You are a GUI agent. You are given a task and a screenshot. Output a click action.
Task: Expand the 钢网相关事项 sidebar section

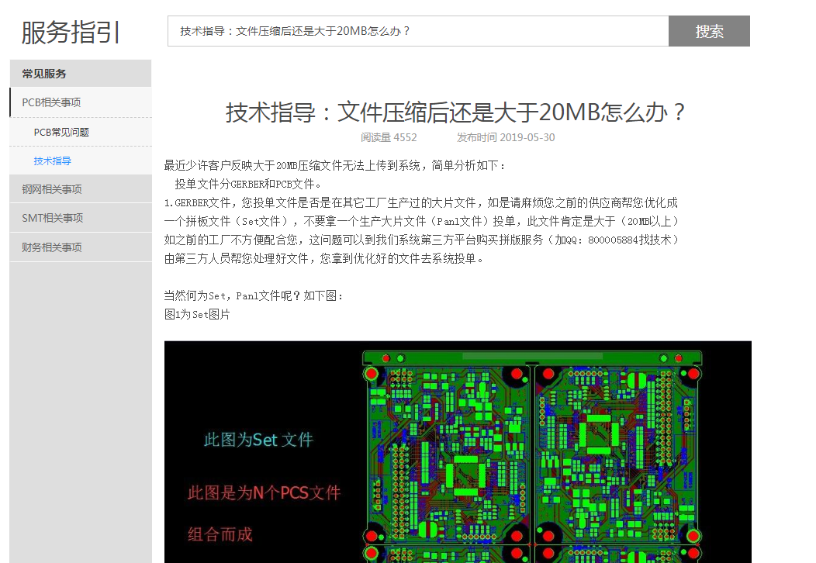point(52,189)
